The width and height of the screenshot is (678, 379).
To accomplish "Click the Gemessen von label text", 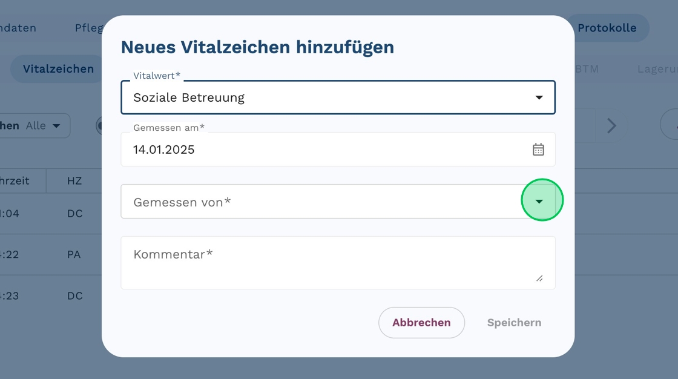I will coord(182,202).
